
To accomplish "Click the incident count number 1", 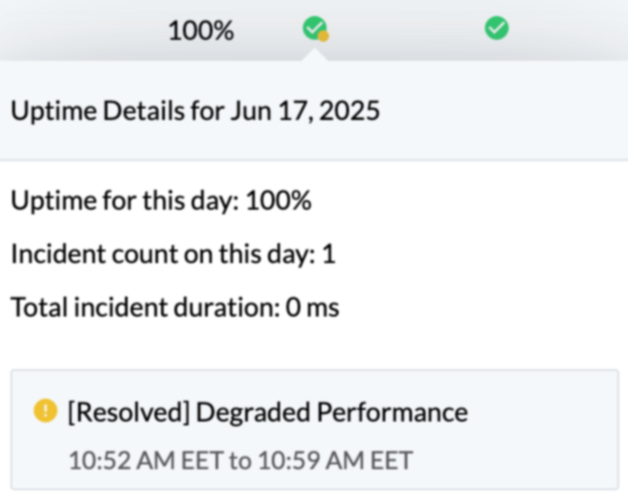I will (328, 255).
